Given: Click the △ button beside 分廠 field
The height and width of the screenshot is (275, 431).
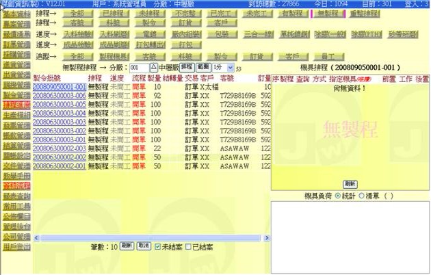Looking at the screenshot, I should click(x=153, y=68).
